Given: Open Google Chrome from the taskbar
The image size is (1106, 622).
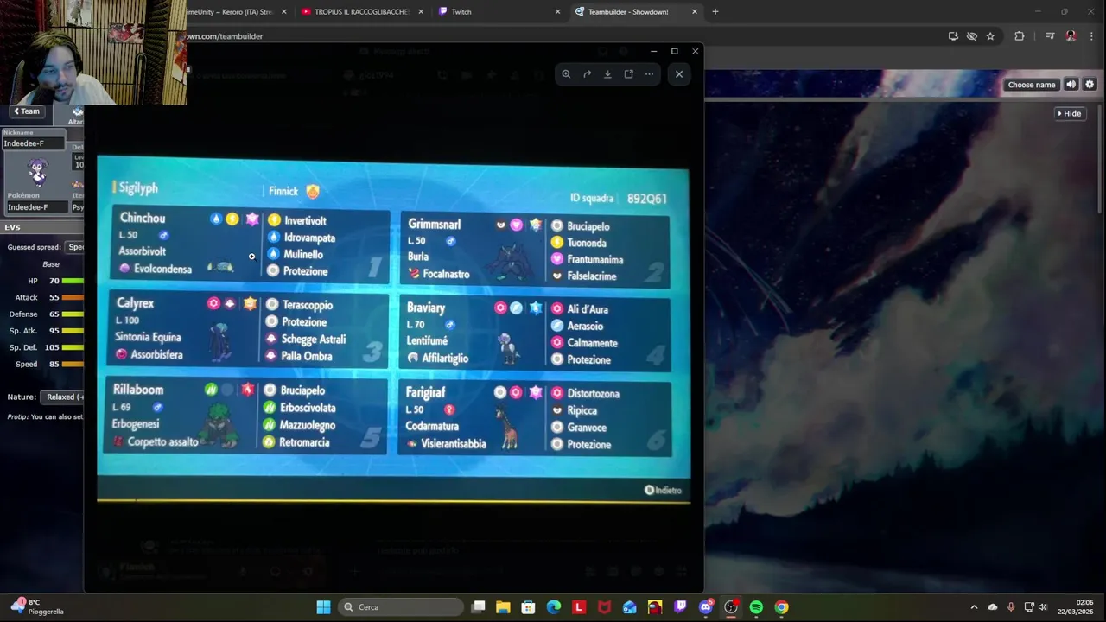Looking at the screenshot, I should click(x=781, y=607).
